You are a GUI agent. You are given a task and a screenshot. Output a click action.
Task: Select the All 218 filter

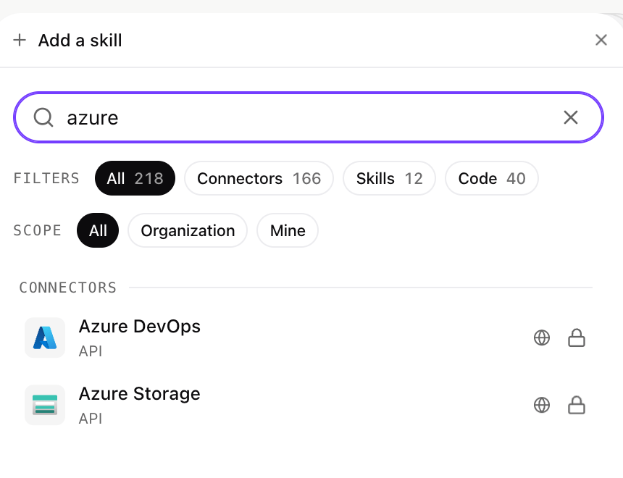click(x=135, y=178)
